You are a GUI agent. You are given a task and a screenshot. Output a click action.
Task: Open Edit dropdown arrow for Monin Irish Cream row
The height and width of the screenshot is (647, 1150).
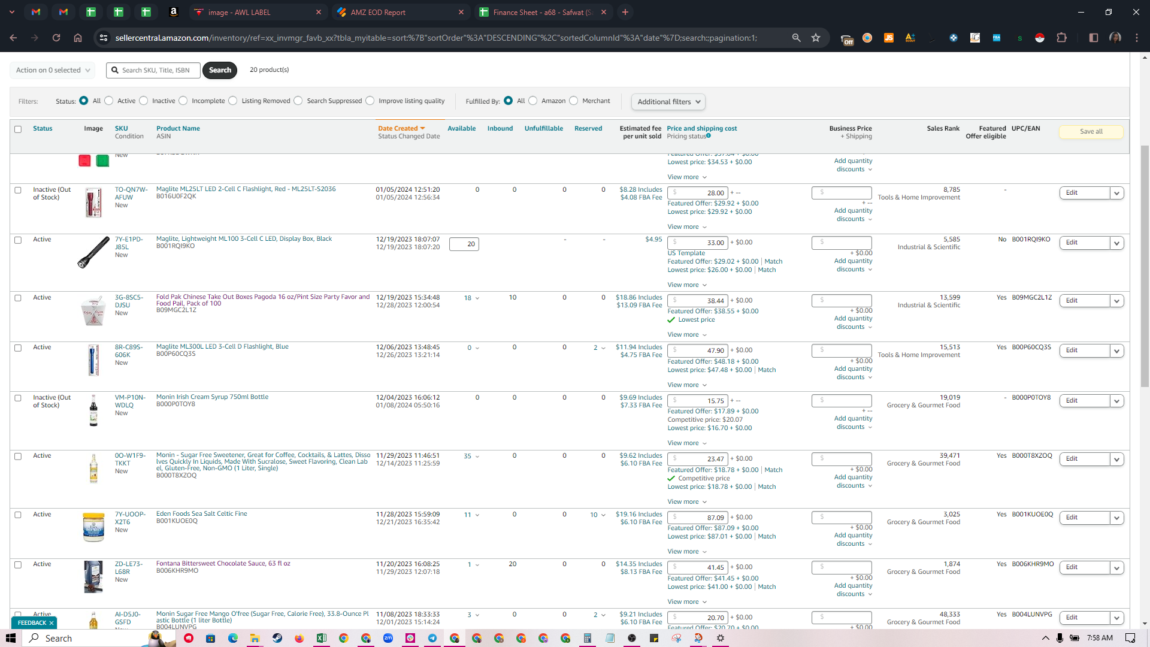coord(1116,401)
